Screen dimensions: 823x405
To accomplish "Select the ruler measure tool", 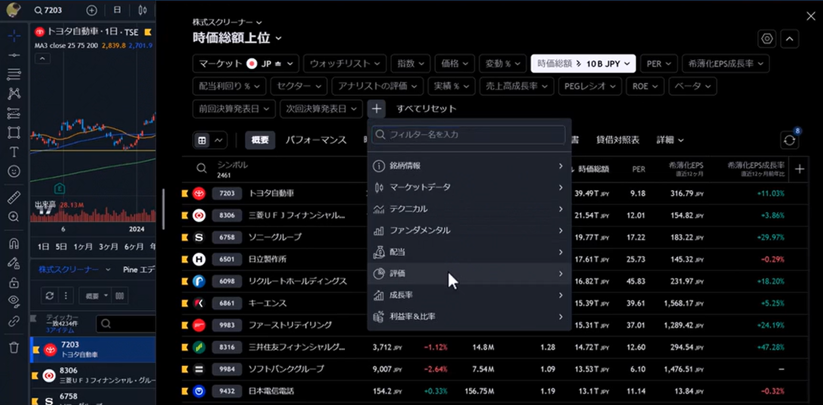I will pyautogui.click(x=14, y=197).
